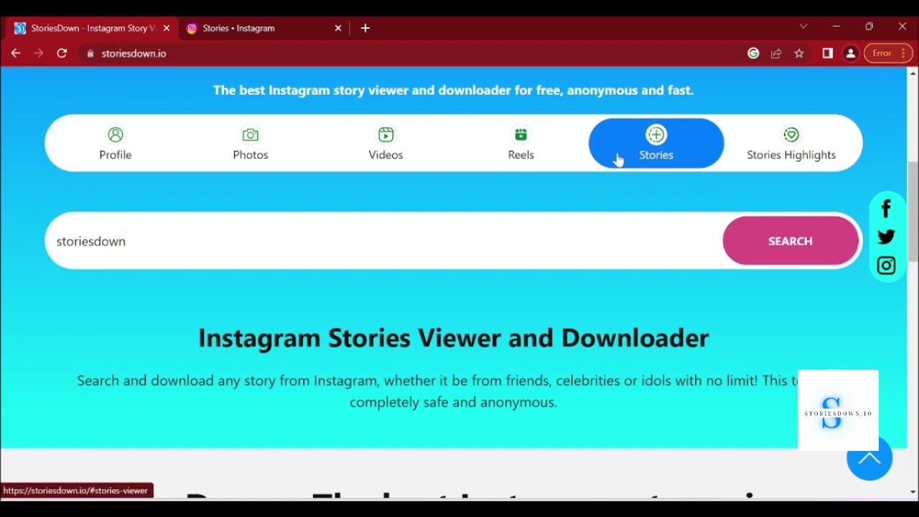Go back with browser back arrow
Image resolution: width=919 pixels, height=517 pixels.
pyautogui.click(x=16, y=54)
